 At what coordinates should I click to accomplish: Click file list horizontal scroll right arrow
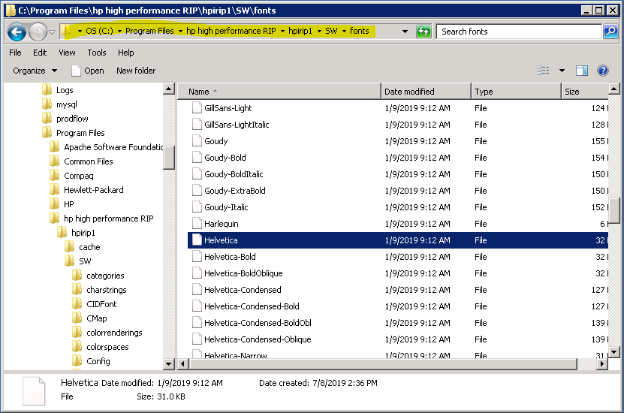(602, 363)
